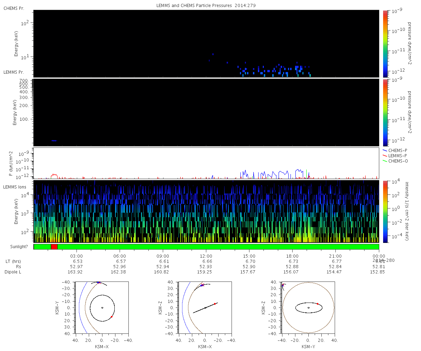The image size is (421, 351).
Task: Click the red segment in the Sunlight bar
Action: pos(54,247)
